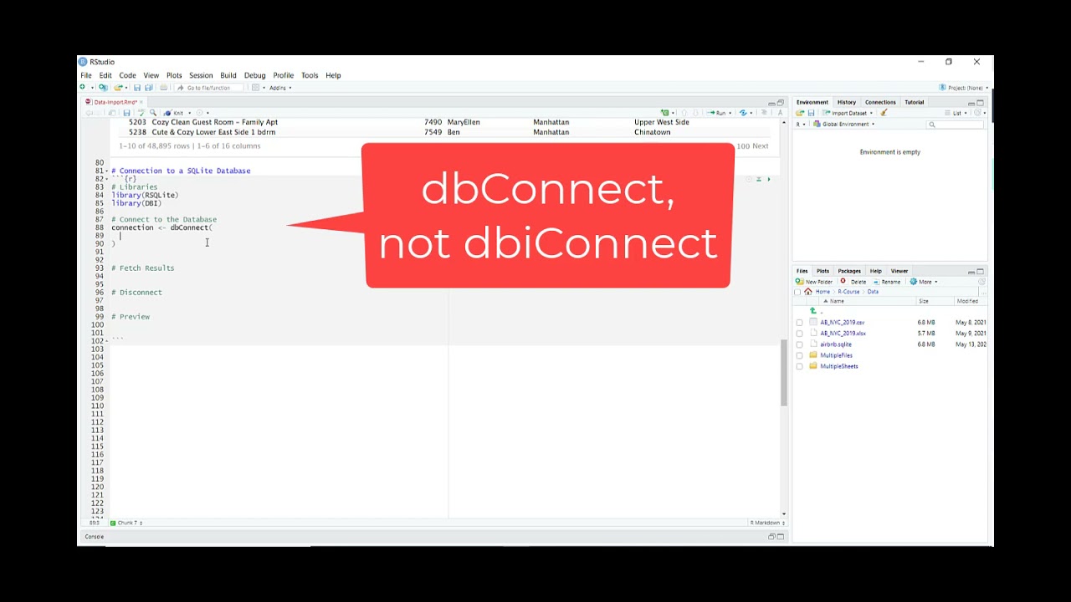Open the workspace panes layout icon
1071x602 pixels.
tap(256, 88)
